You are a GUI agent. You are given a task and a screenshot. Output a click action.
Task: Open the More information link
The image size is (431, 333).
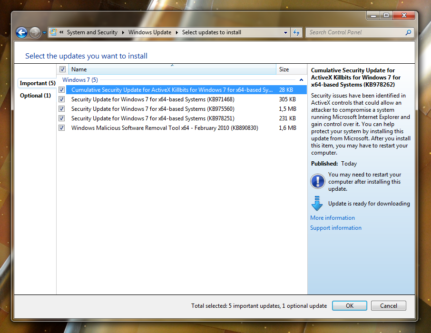click(333, 218)
